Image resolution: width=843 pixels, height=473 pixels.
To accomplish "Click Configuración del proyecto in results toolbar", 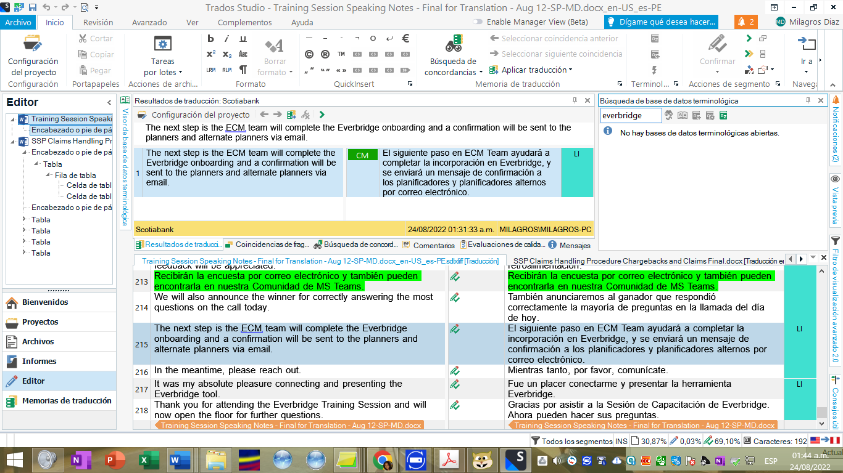I will point(194,115).
